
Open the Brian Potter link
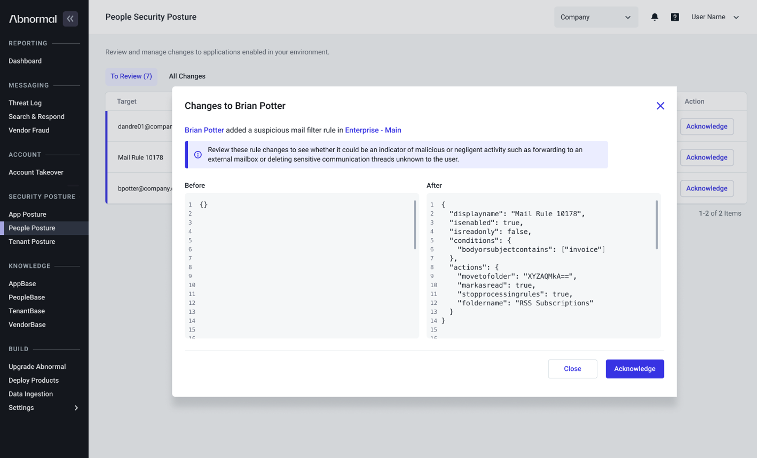coord(204,130)
